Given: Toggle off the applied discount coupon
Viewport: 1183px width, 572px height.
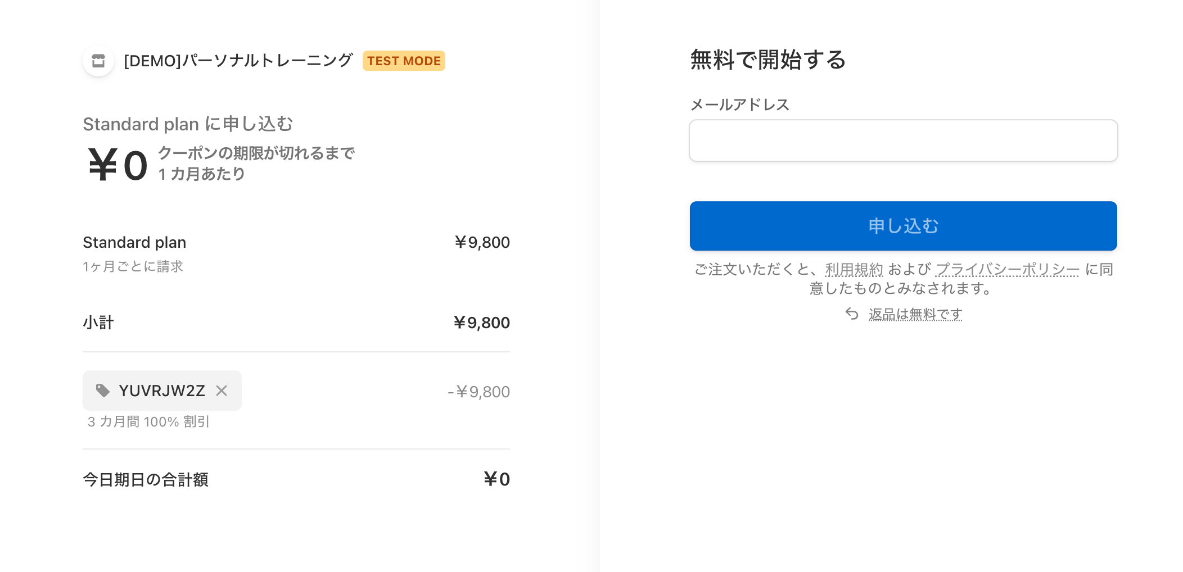Looking at the screenshot, I should pos(221,391).
